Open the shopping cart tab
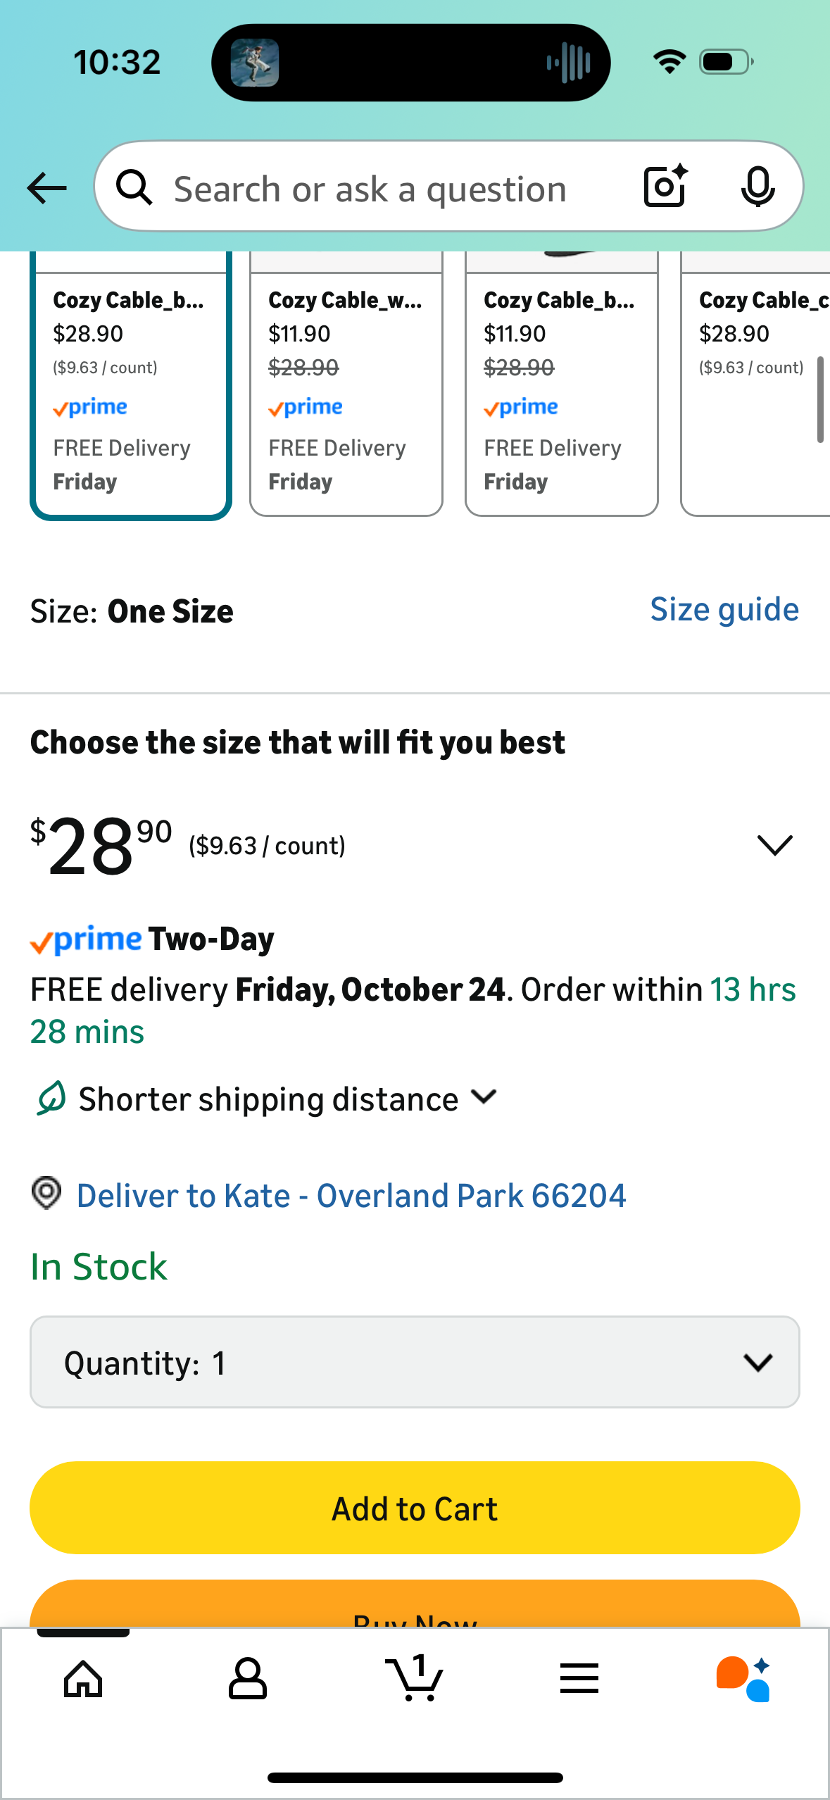The width and height of the screenshot is (830, 1800). [415, 1679]
